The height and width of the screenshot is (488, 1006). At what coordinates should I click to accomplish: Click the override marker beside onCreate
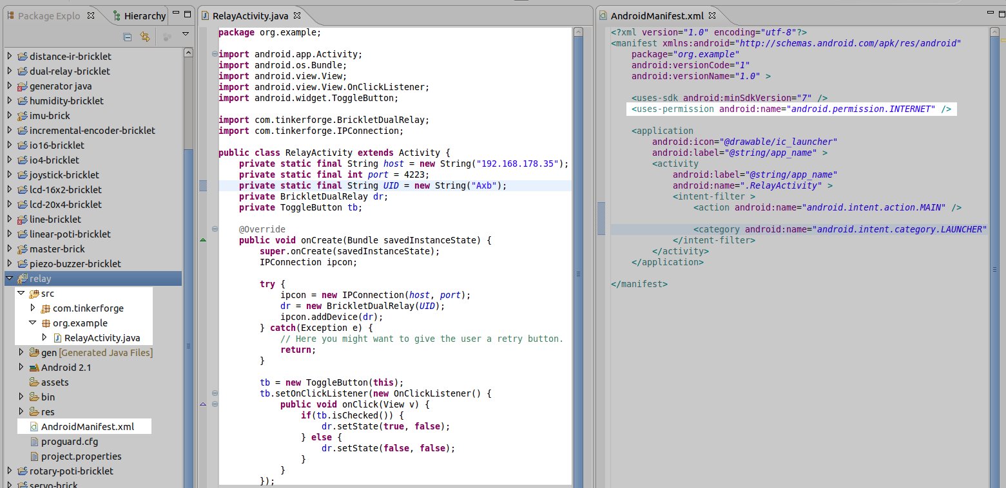coord(204,240)
